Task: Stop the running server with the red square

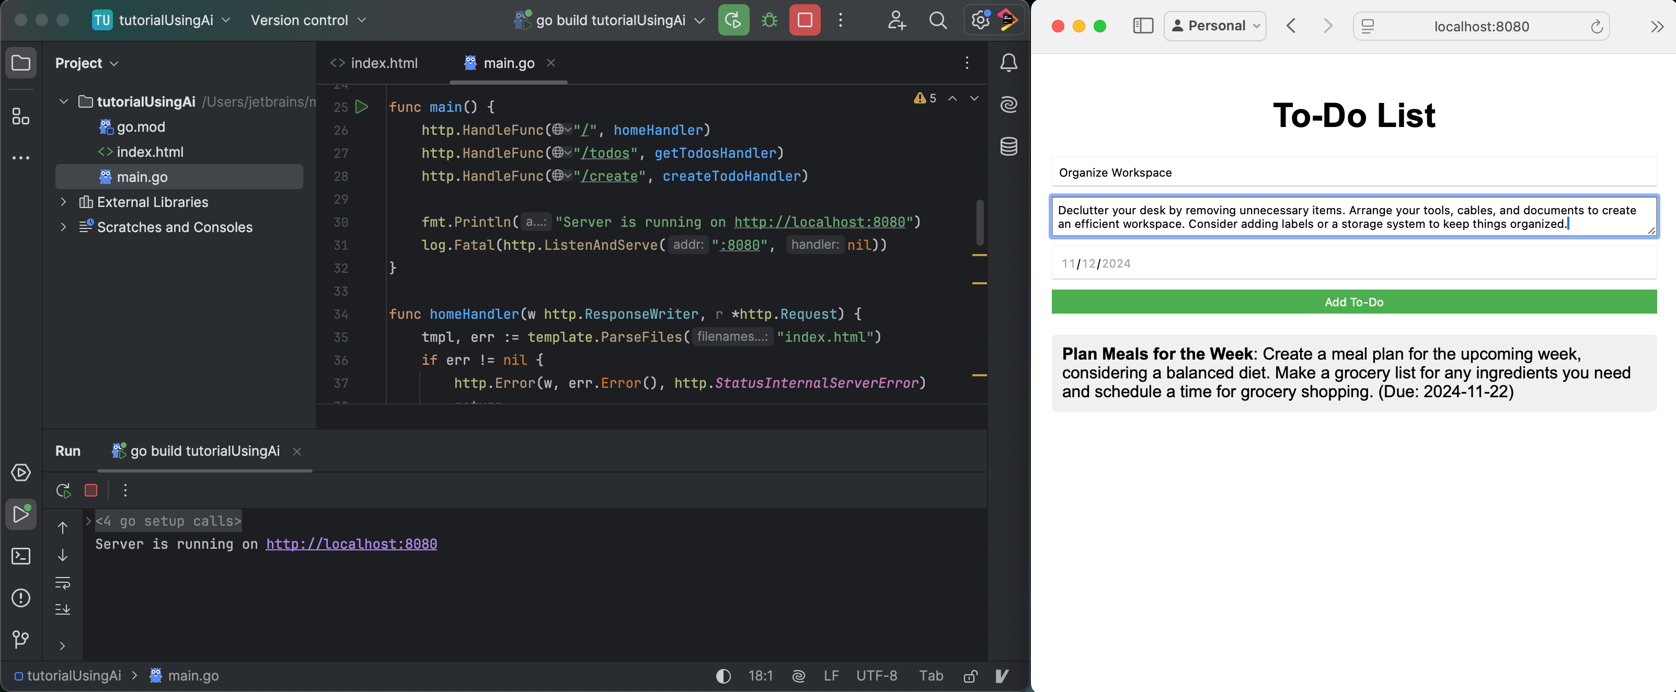Action: (805, 20)
